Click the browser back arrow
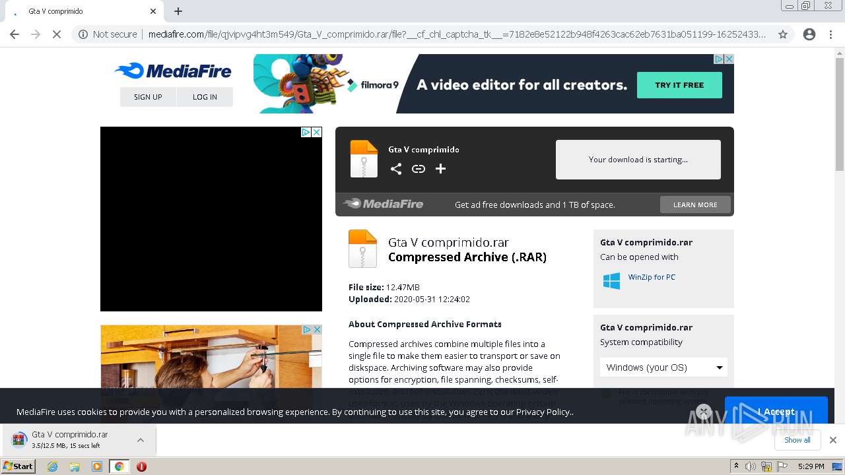Image resolution: width=845 pixels, height=475 pixels. click(15, 34)
